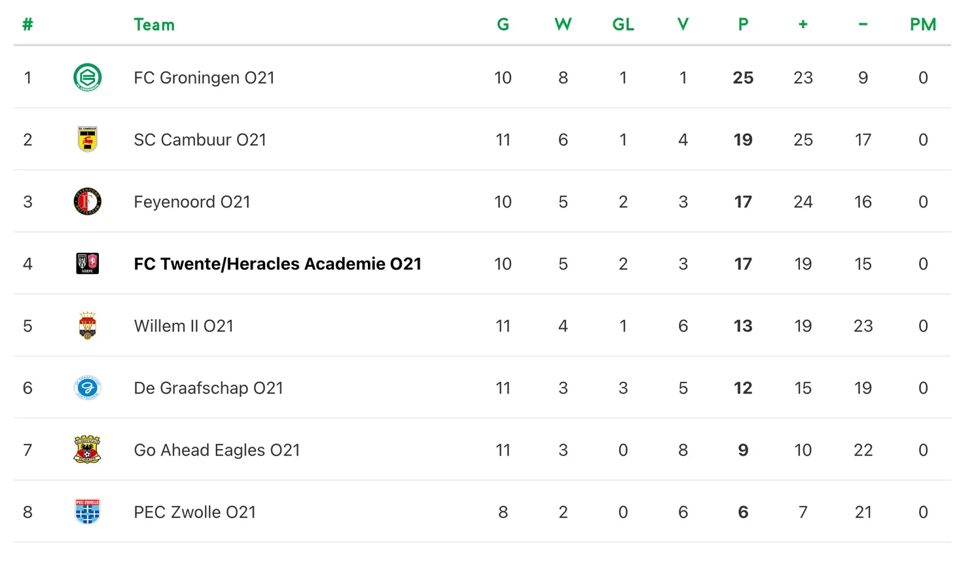Click the G games played column header
Image resolution: width=974 pixels, height=572 pixels.
tap(503, 25)
